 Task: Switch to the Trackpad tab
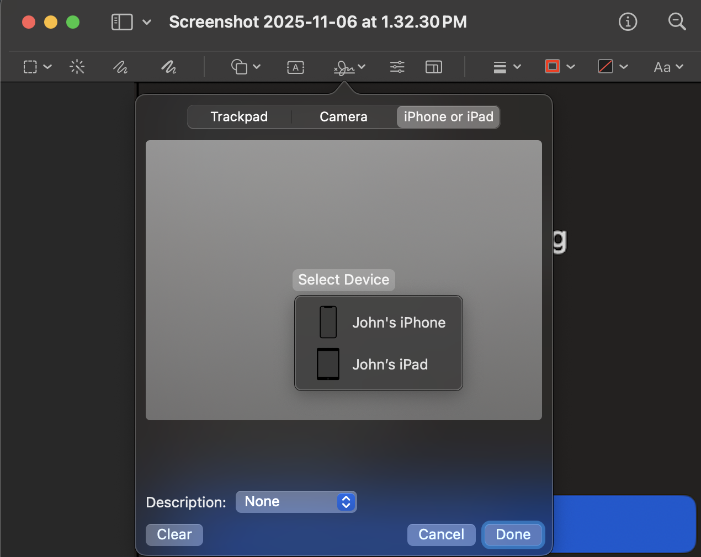tap(239, 117)
